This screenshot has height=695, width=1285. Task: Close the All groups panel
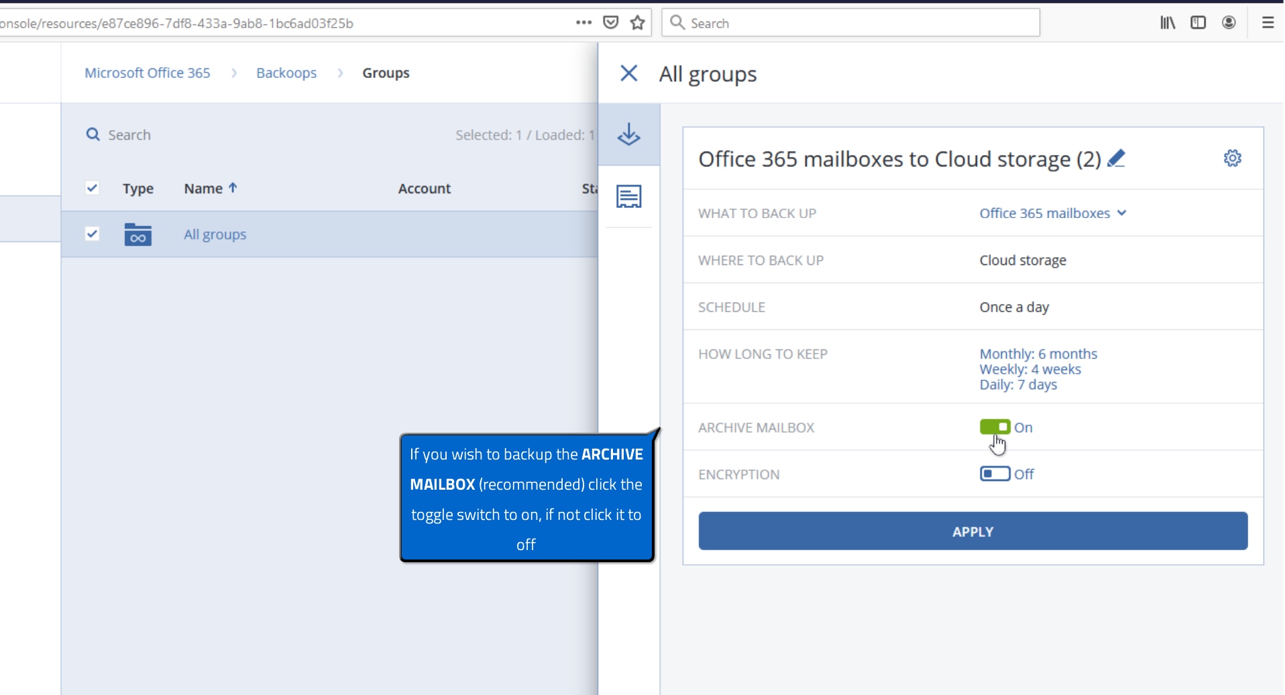coord(628,73)
